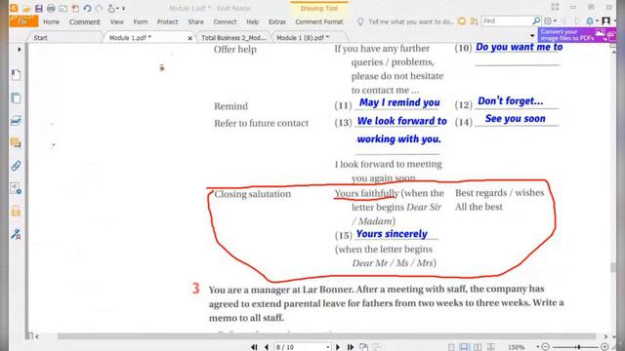
Task: Click the lightbulb icon next to Tell me
Action: point(360,21)
